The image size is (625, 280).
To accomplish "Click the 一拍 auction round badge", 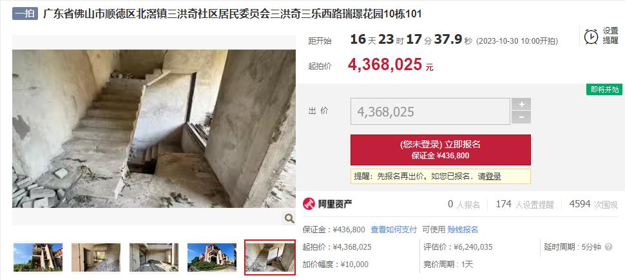I will (x=24, y=14).
